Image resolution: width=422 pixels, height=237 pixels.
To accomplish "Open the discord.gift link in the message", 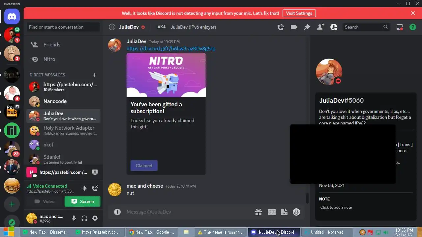I will pos(171,49).
